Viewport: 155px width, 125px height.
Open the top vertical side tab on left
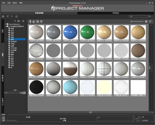coord(3,31)
